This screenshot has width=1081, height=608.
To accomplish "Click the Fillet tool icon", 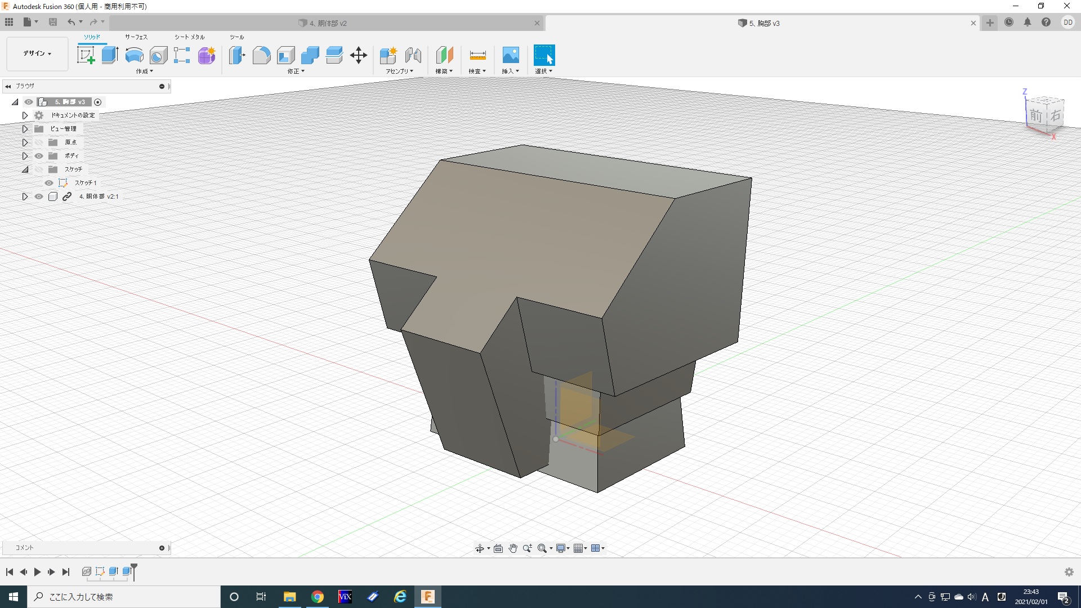I will click(261, 55).
